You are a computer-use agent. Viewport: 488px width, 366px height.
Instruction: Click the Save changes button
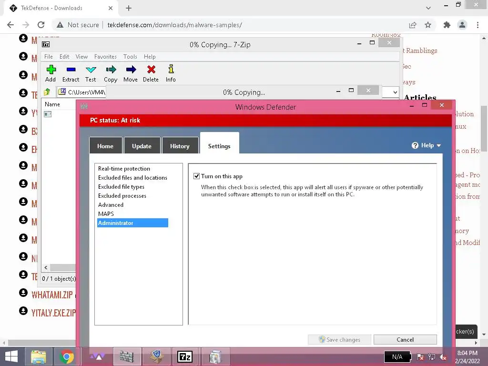tap(339, 339)
